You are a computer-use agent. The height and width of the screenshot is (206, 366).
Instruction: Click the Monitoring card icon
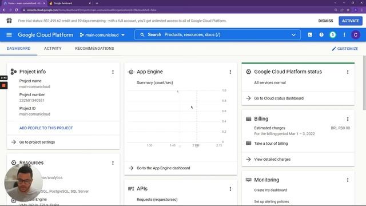coord(249,180)
